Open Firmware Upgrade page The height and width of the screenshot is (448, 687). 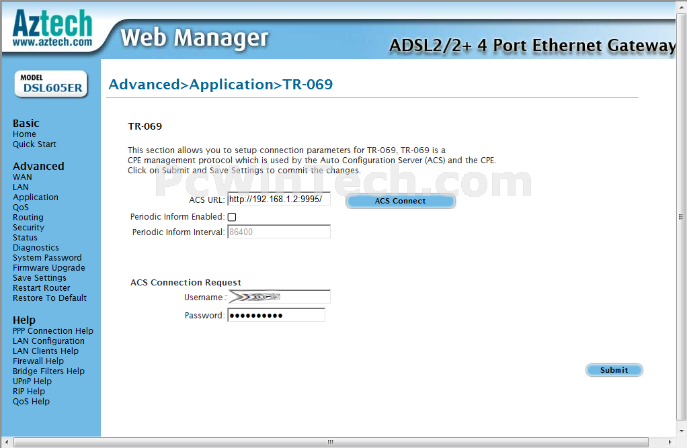coord(49,267)
